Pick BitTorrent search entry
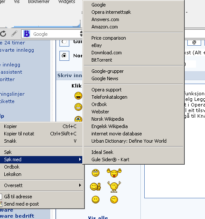205x219 pixels. tap(134, 60)
